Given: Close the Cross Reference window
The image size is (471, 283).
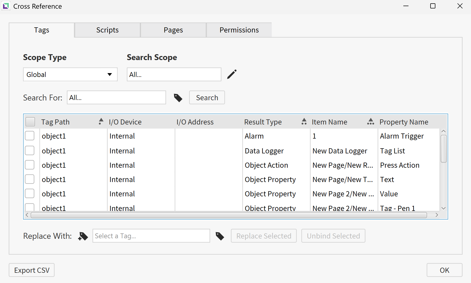Looking at the screenshot, I should [x=460, y=6].
